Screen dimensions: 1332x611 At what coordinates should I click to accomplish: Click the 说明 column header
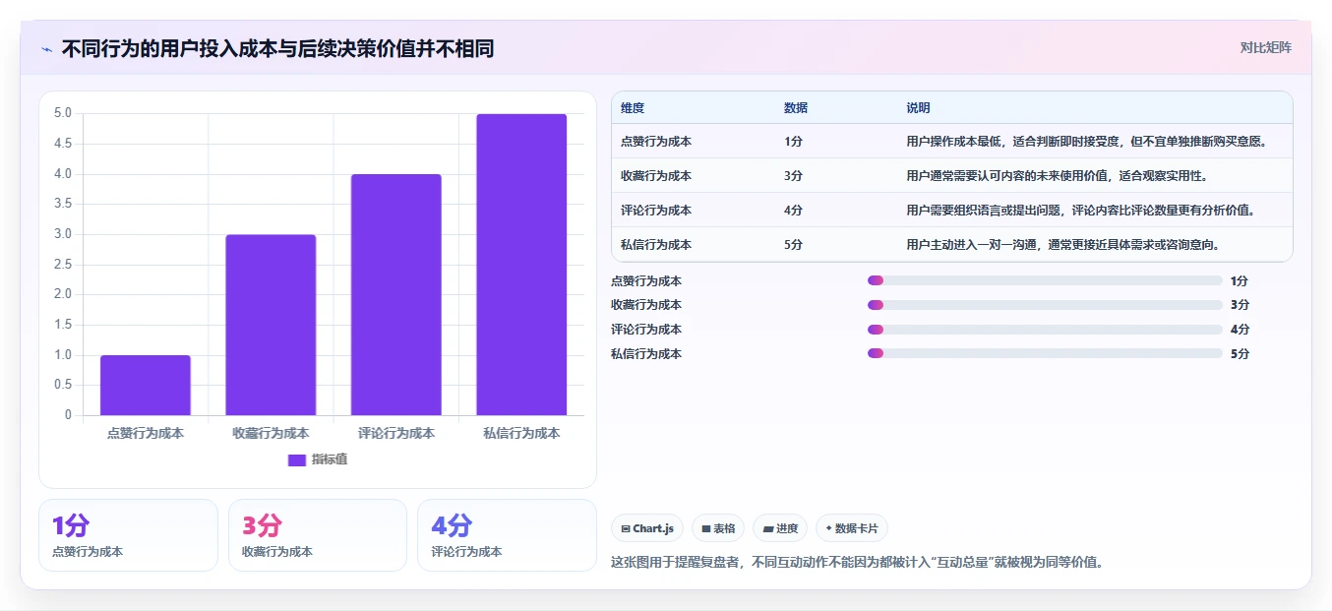(x=918, y=108)
